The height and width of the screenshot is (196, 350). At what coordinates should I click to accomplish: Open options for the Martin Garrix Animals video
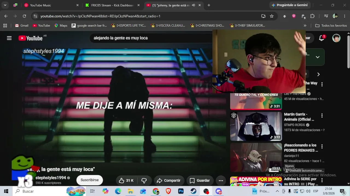point(322,116)
